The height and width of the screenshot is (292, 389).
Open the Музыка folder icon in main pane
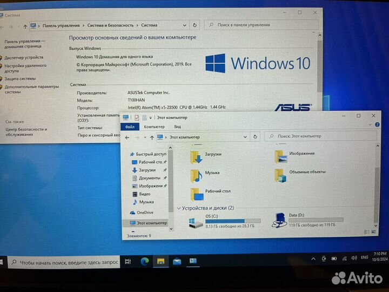coord(196,176)
